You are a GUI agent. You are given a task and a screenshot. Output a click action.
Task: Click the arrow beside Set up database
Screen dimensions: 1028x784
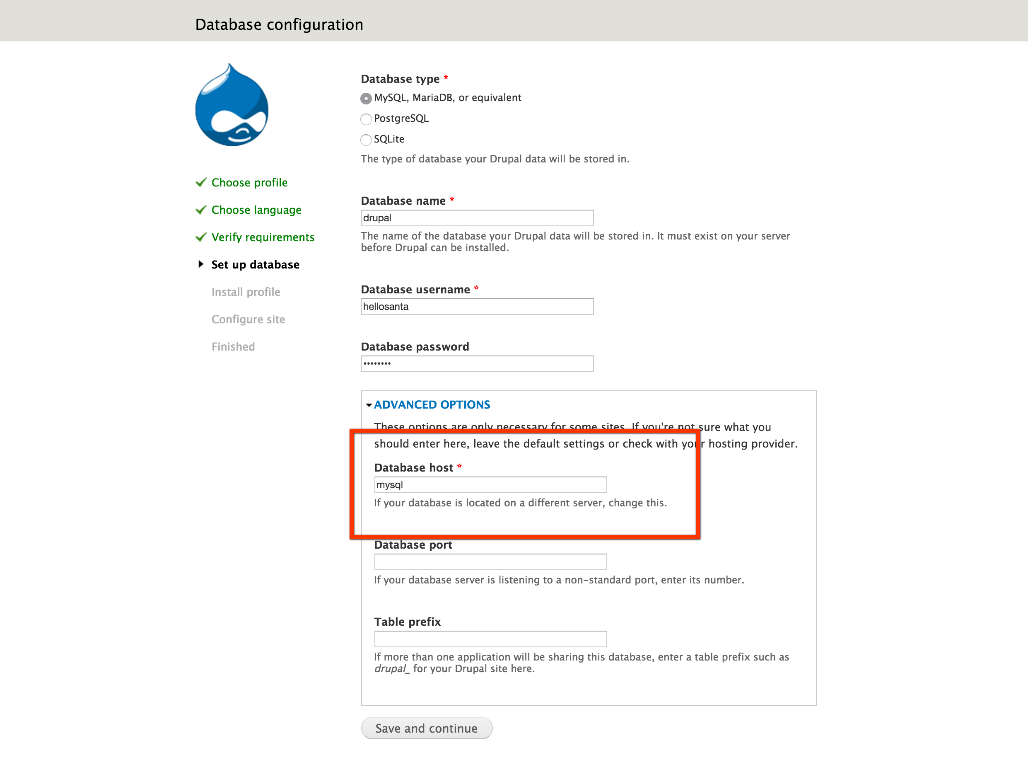click(200, 264)
